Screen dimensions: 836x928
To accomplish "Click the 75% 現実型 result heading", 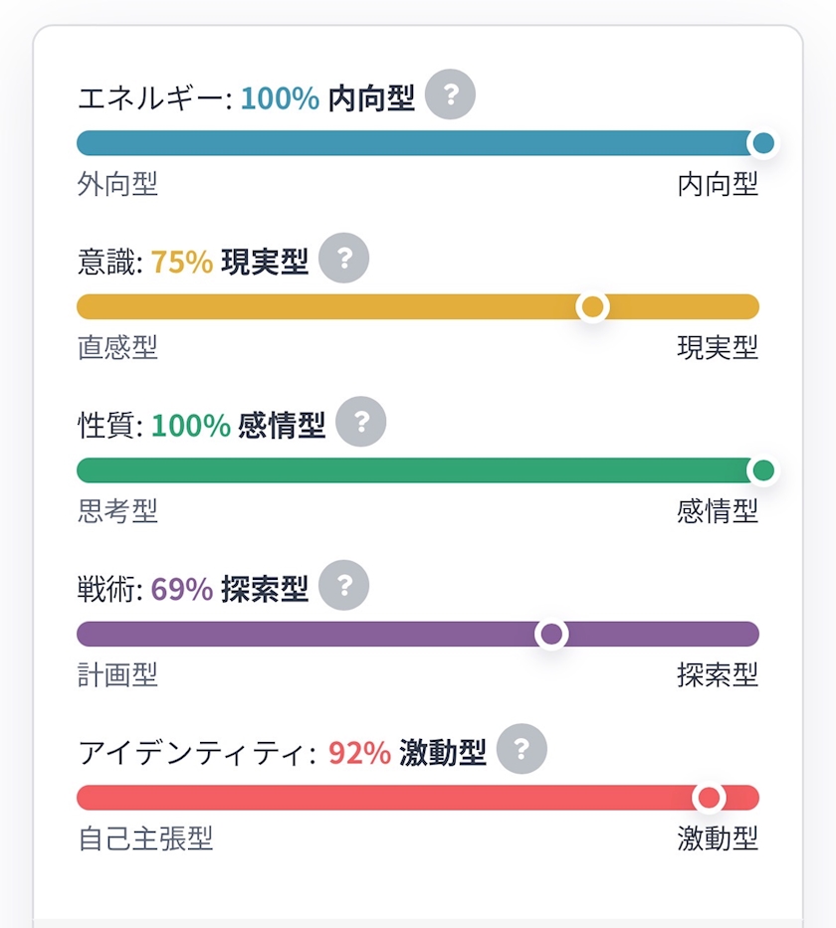I will click(230, 262).
